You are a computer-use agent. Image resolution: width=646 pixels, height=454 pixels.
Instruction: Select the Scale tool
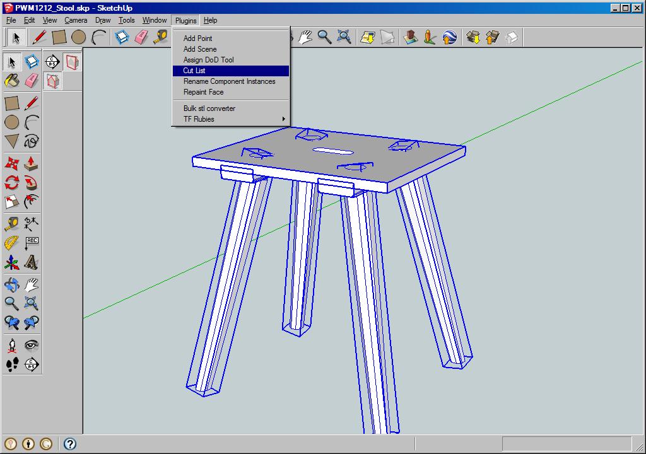click(12, 201)
